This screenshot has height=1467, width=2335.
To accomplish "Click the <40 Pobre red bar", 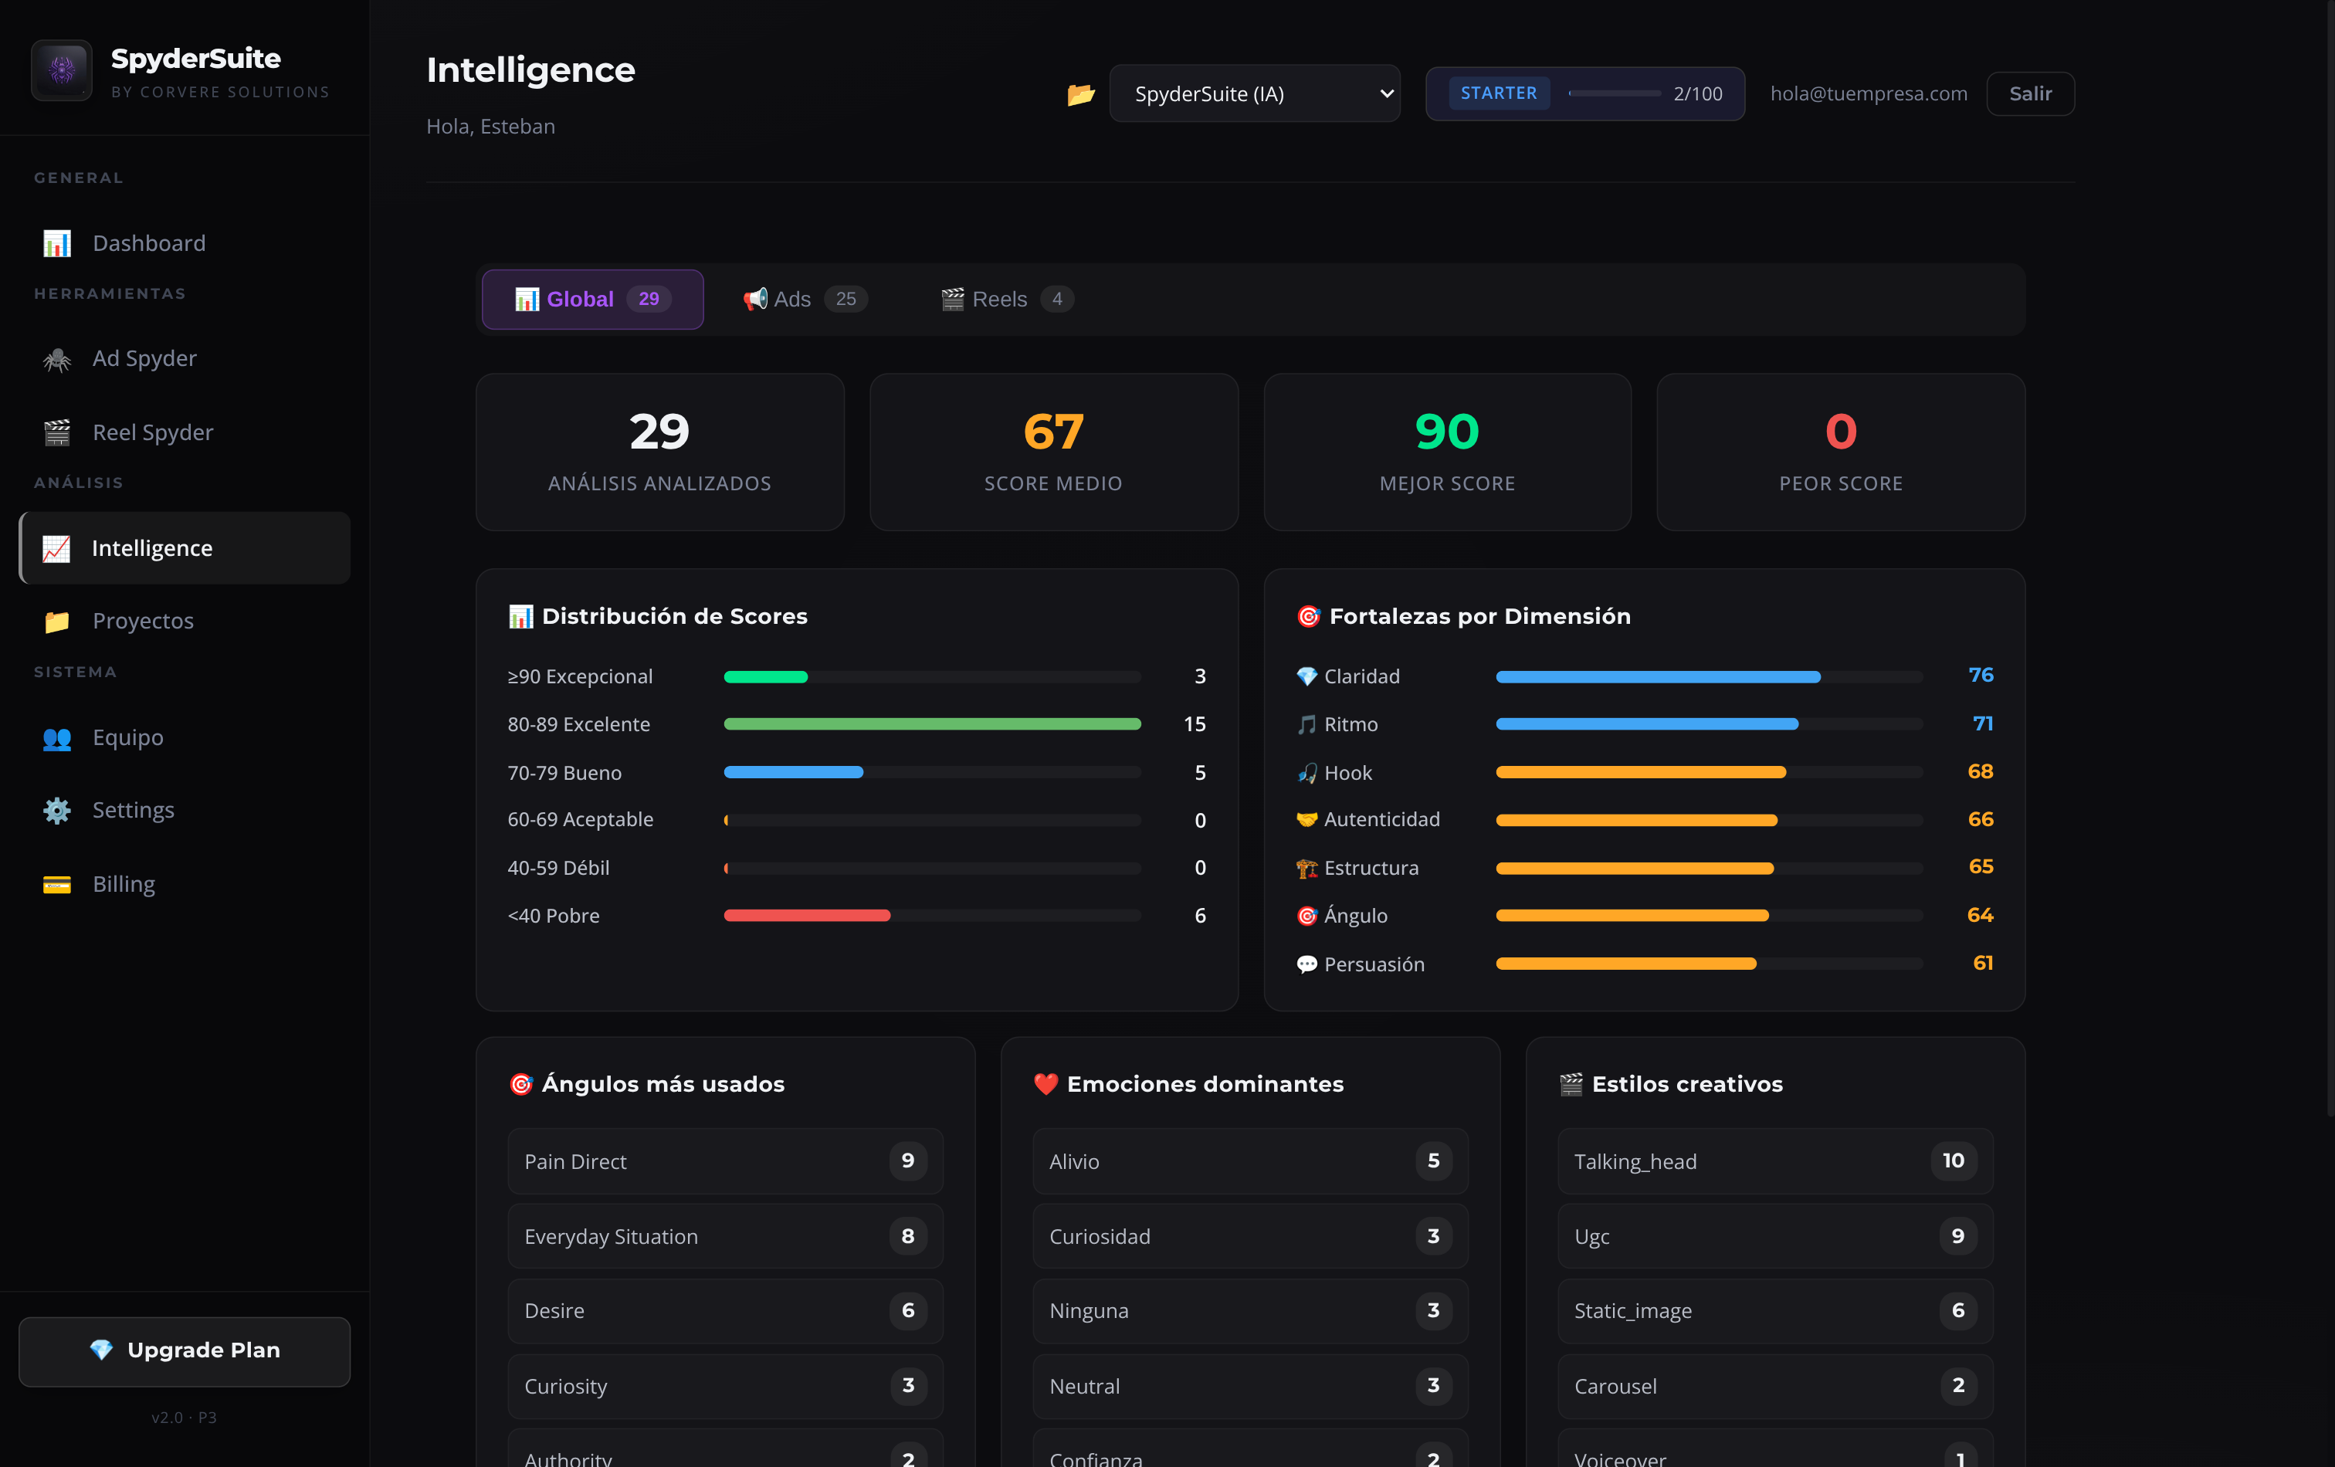I will coord(807,915).
